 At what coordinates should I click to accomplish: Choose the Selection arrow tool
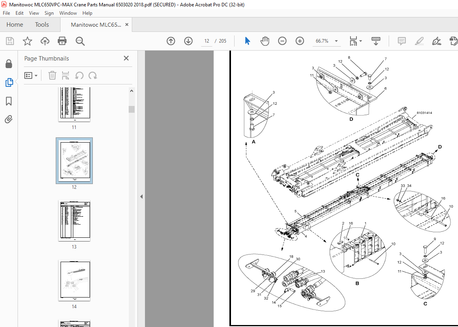(247, 41)
